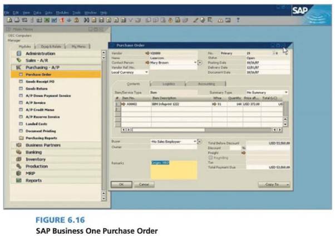Expand the Summary Type dropdown
335x237 pixels.
[286, 92]
